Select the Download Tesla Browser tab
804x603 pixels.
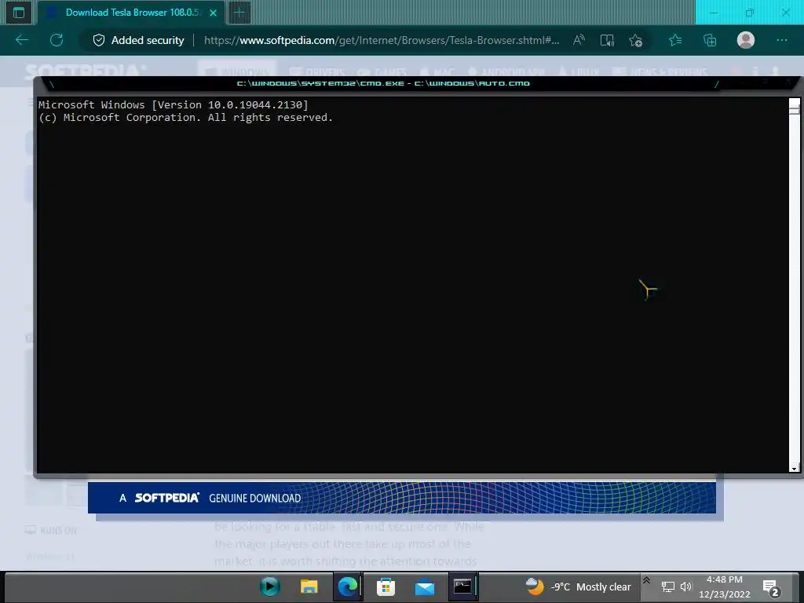click(x=130, y=13)
